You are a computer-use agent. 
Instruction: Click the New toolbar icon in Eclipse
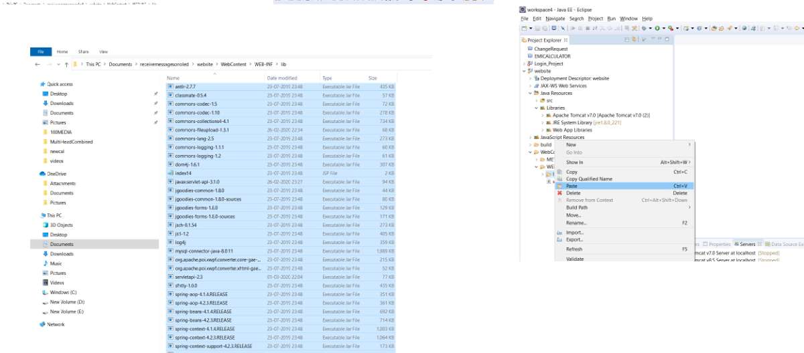[x=525, y=28]
